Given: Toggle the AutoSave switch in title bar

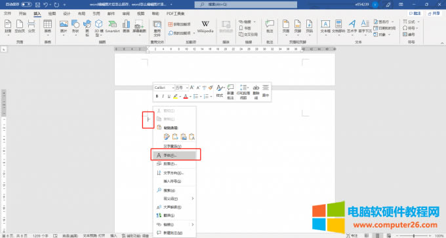Looking at the screenshot, I should (26, 5).
